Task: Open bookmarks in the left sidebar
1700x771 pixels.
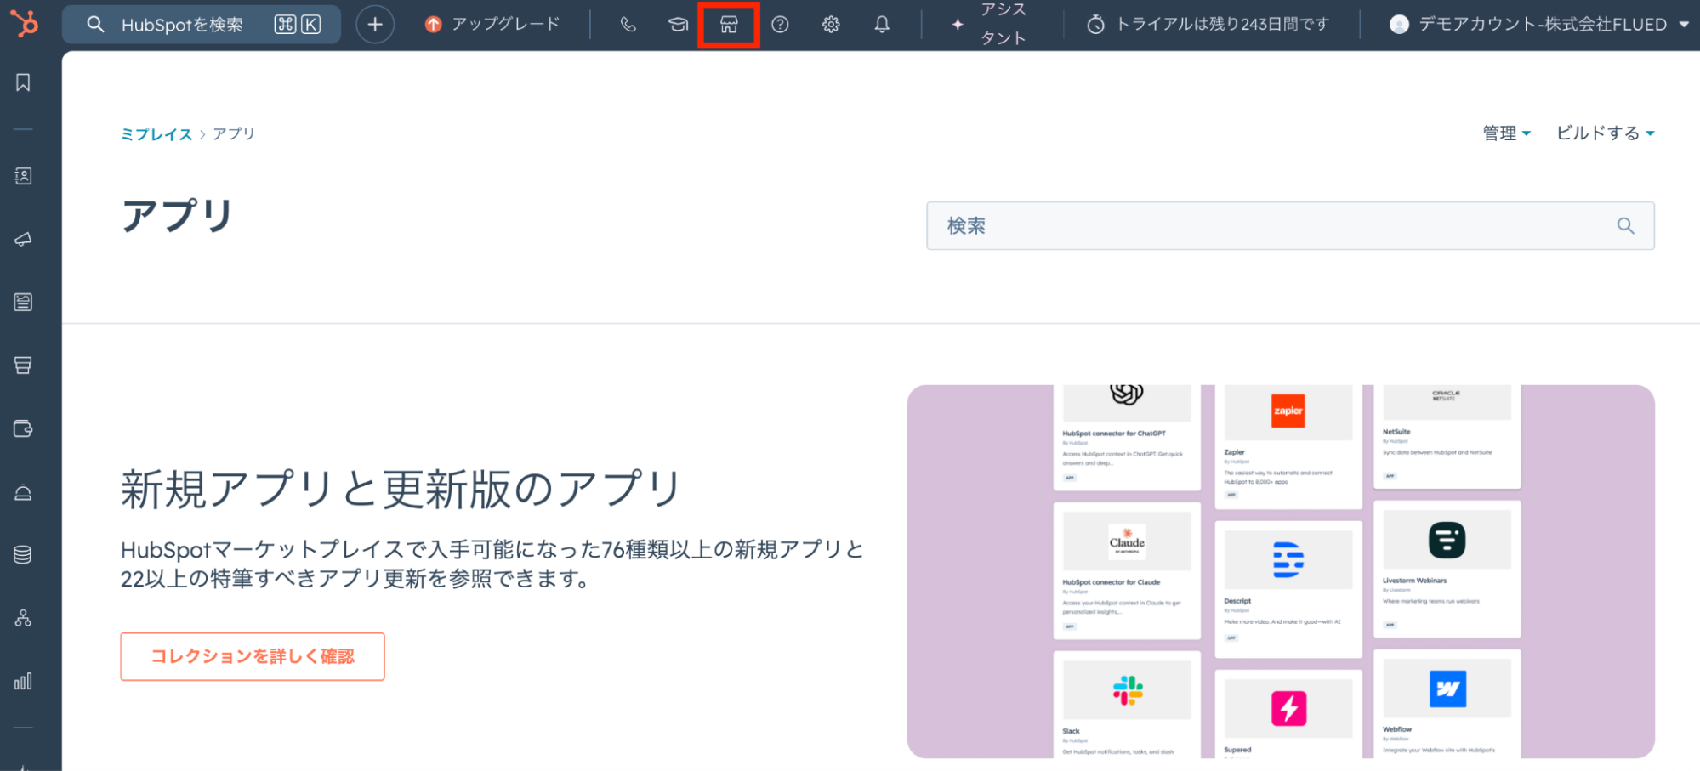Action: [x=24, y=82]
